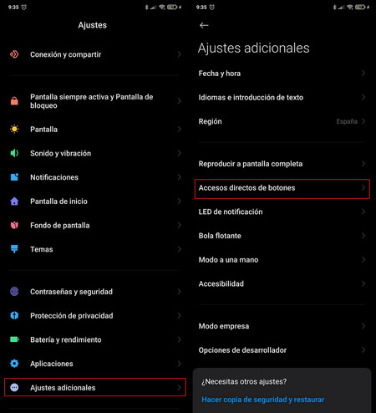Tap the tulip Fondo de pantalla icon
Viewport: 376px width, 413px height.
point(14,225)
